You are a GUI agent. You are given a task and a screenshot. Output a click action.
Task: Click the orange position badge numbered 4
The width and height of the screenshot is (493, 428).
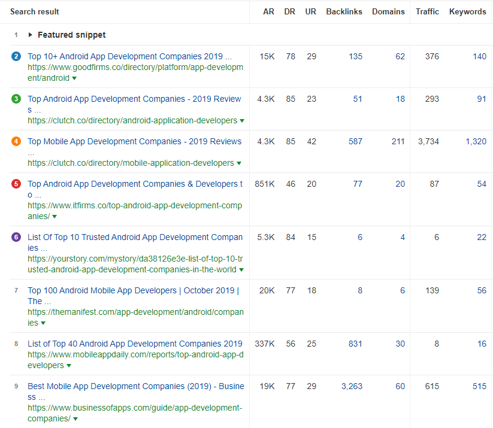point(15,141)
